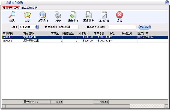The image size is (170, 110).
Task: Click horizontal scrollbar left arrow
Action: point(4,106)
